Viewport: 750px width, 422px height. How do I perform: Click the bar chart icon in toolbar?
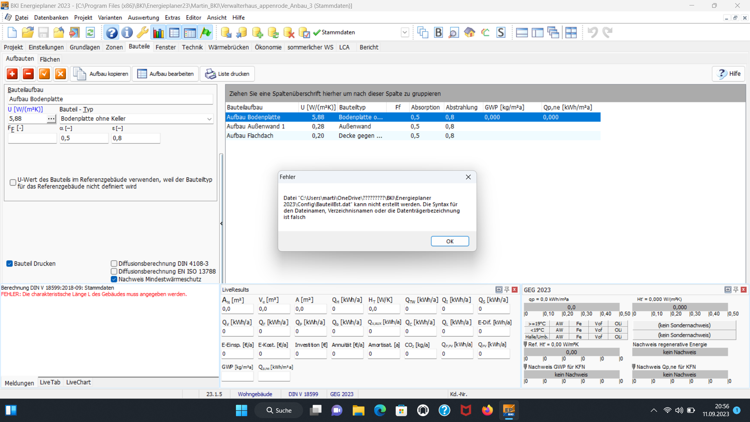pos(159,32)
